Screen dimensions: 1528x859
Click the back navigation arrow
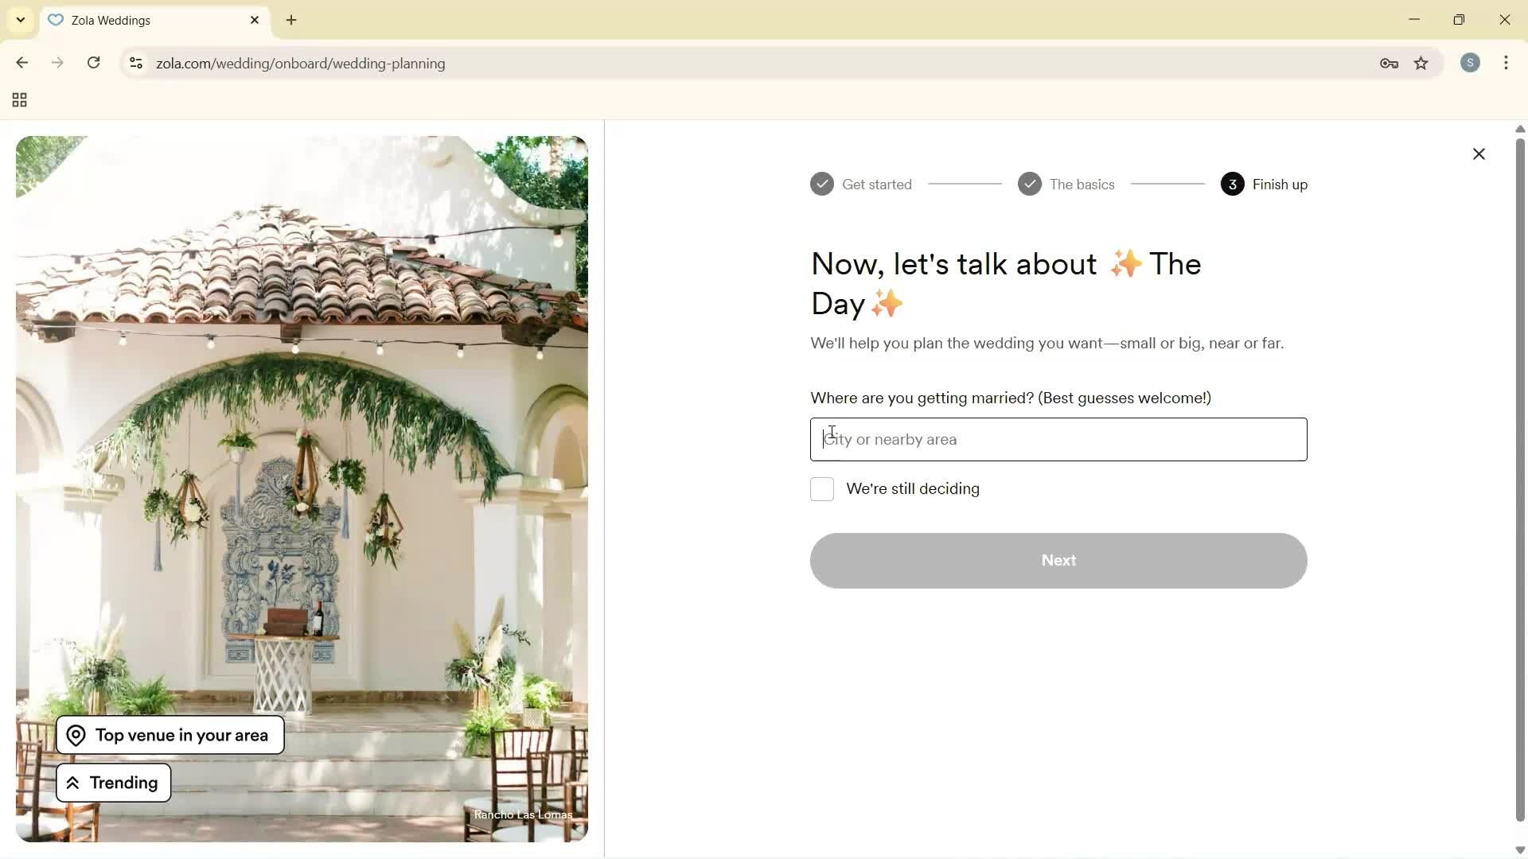coord(21,63)
